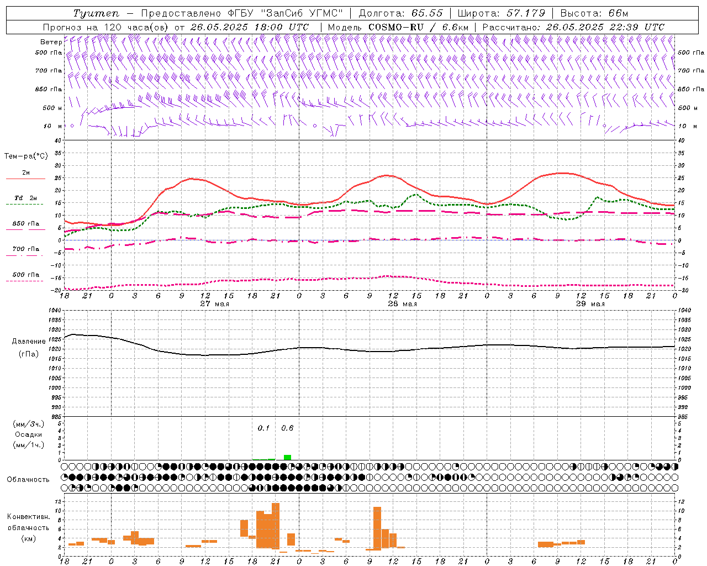Click the "Tyumen" station title
This screenshot has width=707, height=566.
click(x=97, y=13)
